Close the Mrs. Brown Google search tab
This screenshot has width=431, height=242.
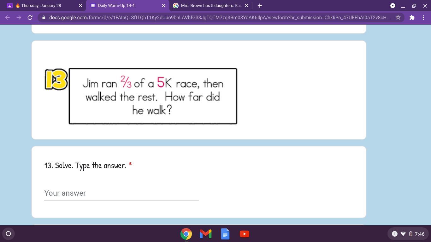[246, 6]
